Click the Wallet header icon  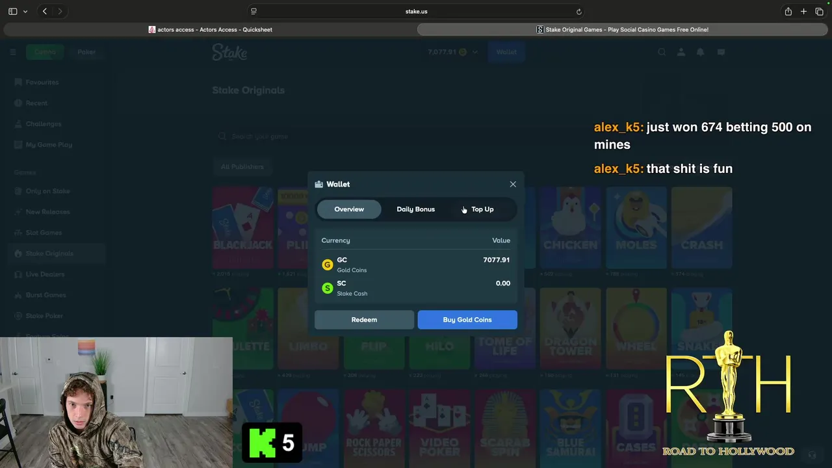tap(318, 185)
